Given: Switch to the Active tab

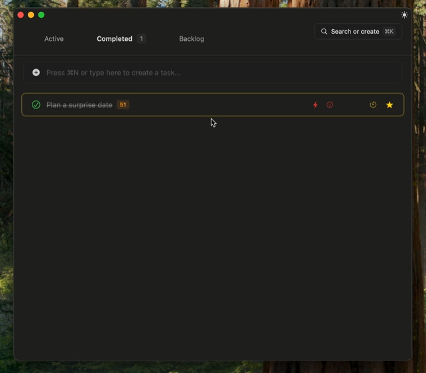Looking at the screenshot, I should (x=54, y=39).
